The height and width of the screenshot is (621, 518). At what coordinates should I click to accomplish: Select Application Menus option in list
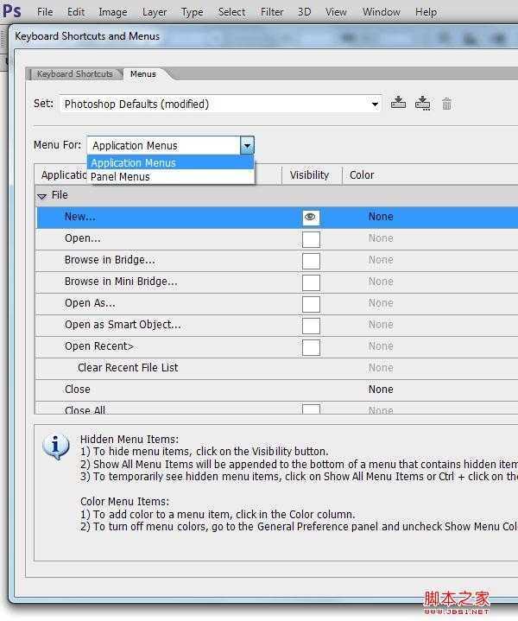click(133, 163)
